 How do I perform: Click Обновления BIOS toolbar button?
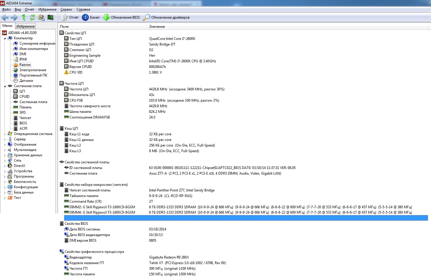pos(121,17)
